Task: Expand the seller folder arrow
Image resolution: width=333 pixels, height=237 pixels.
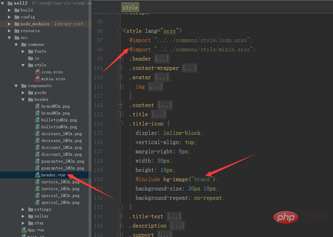Action: pyautogui.click(x=23, y=216)
